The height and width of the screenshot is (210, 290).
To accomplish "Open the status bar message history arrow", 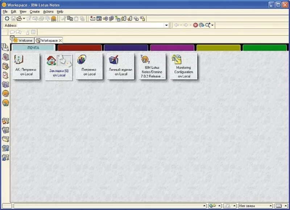I will tap(204, 206).
